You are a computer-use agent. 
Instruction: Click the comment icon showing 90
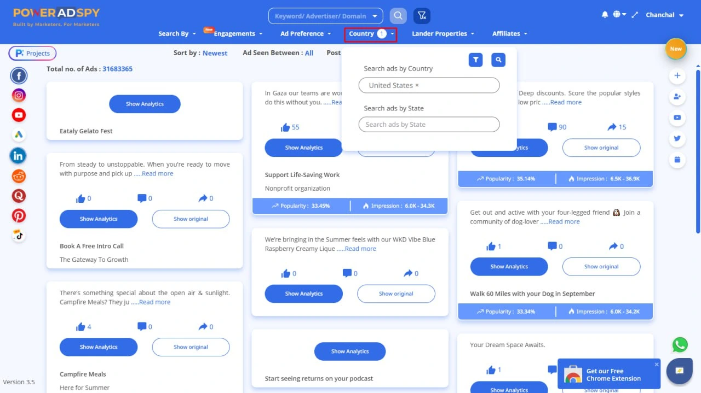(x=552, y=127)
